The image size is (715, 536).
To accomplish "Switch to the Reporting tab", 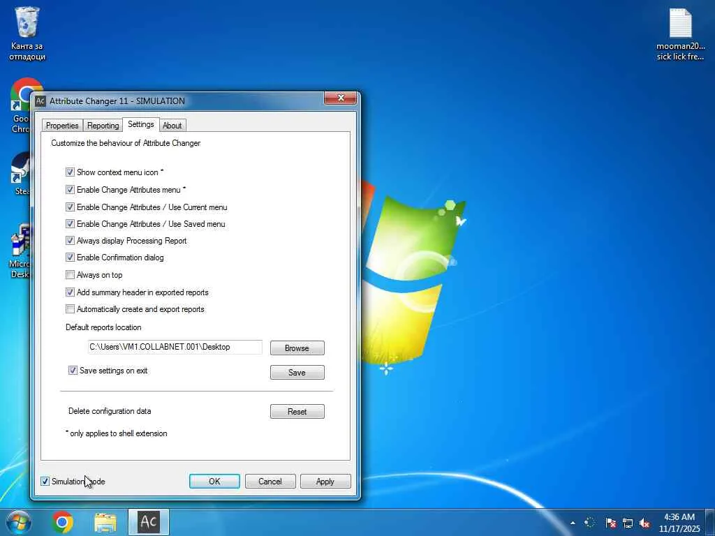I will coord(103,126).
